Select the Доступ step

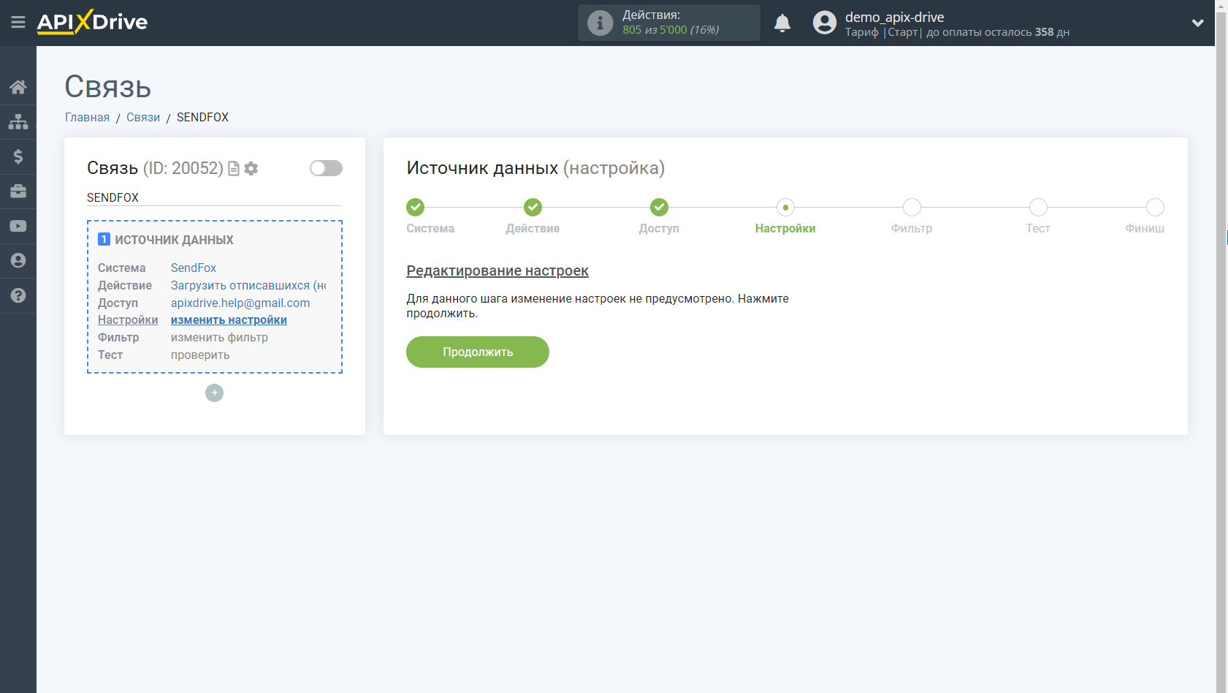point(660,208)
